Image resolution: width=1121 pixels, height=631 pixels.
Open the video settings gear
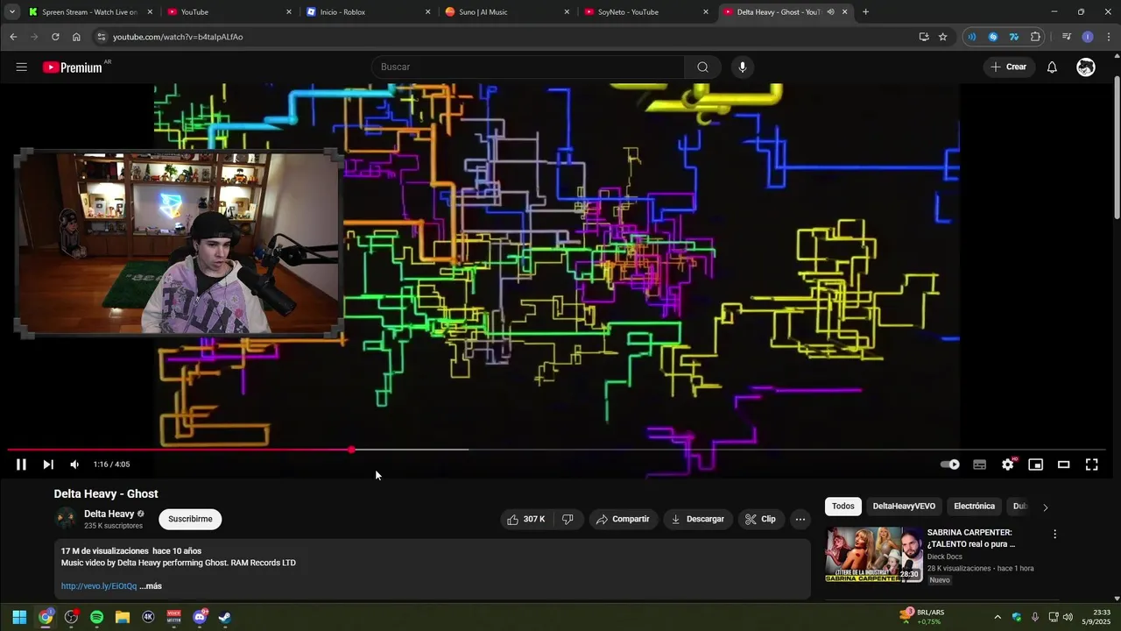pos(1008,464)
